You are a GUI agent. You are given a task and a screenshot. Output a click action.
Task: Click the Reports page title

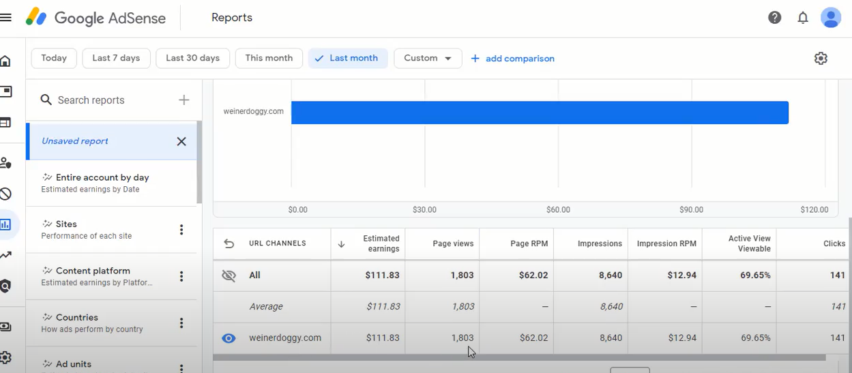click(x=232, y=18)
